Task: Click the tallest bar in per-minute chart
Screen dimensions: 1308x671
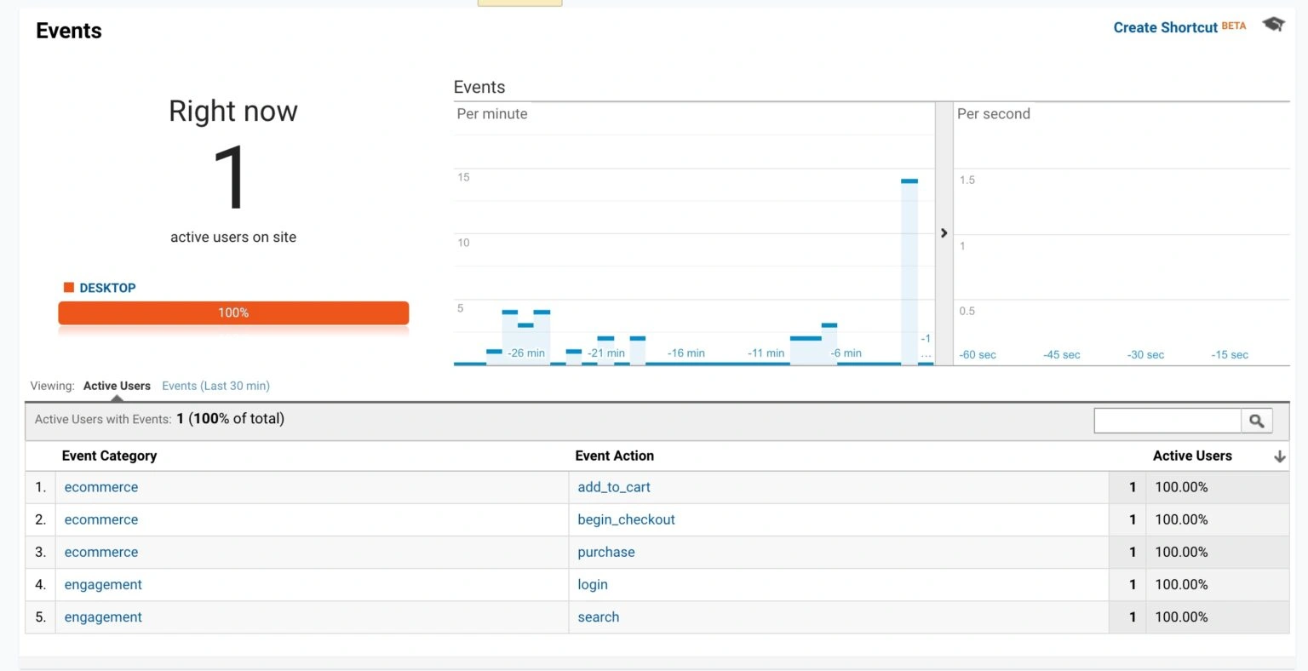Action: pos(909,272)
